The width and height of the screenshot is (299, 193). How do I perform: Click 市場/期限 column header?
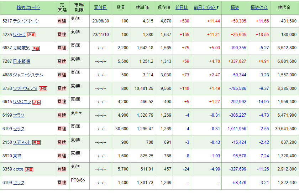click(x=79, y=7)
